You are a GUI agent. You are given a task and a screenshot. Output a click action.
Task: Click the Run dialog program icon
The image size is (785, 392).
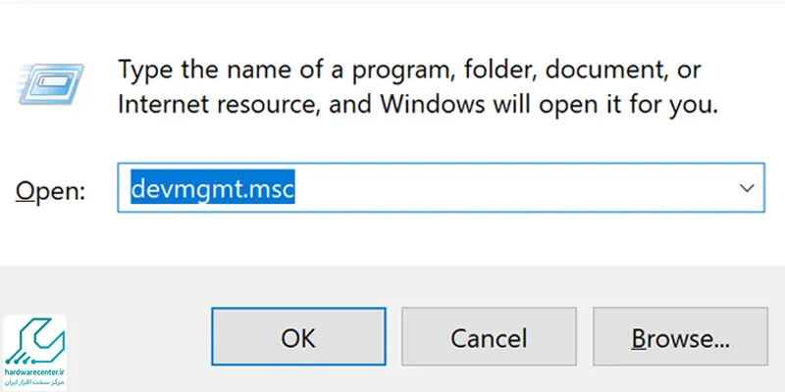click(51, 84)
